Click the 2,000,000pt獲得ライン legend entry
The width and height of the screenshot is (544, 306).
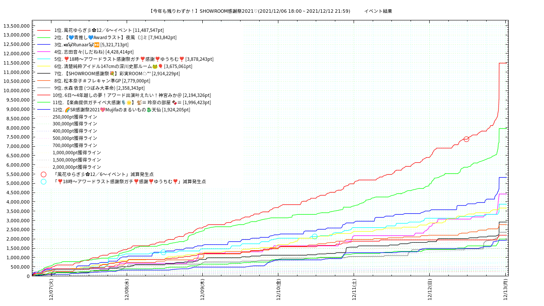pyautogui.click(x=76, y=167)
